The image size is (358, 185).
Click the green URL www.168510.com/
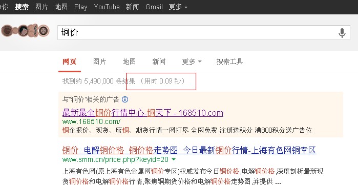91,121
